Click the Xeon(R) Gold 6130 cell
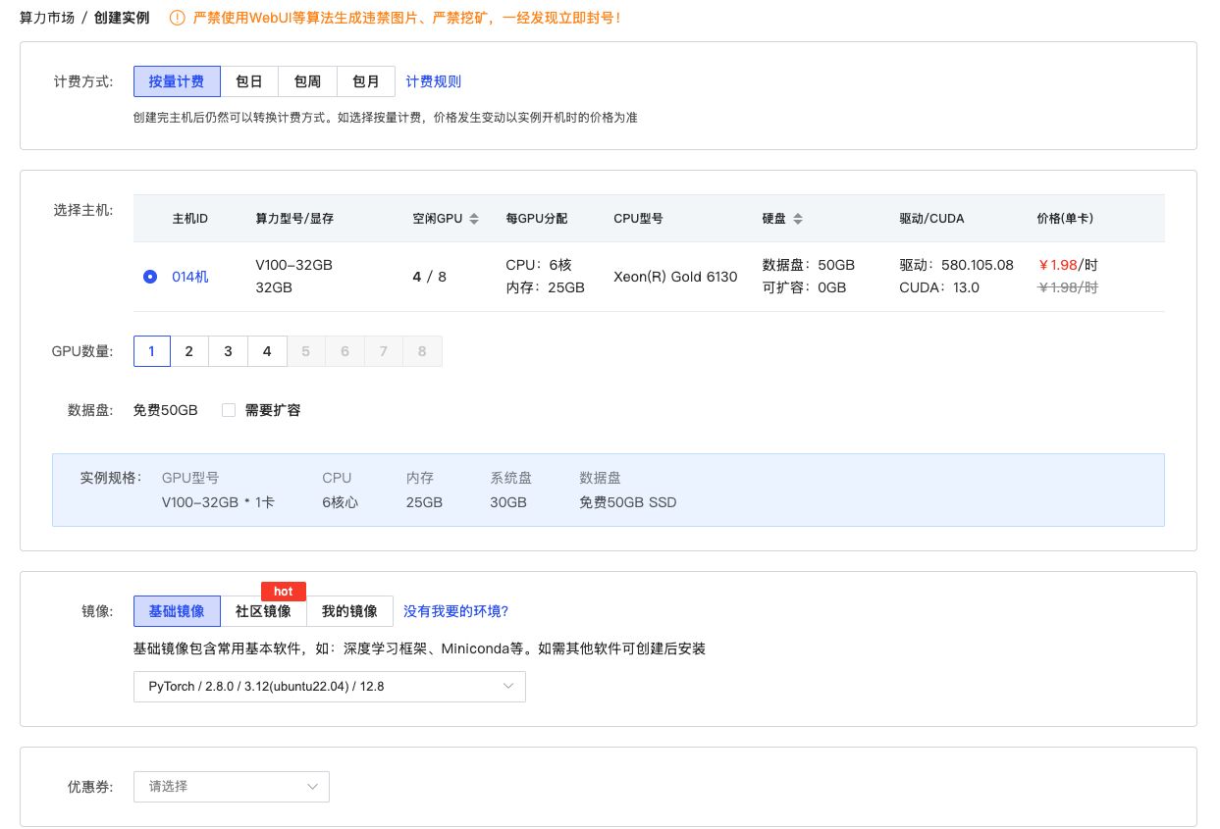This screenshot has width=1220, height=829. 675,277
